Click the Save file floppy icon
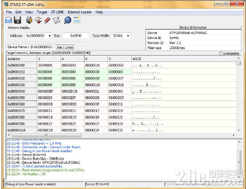246x189 pixels. [17, 20]
